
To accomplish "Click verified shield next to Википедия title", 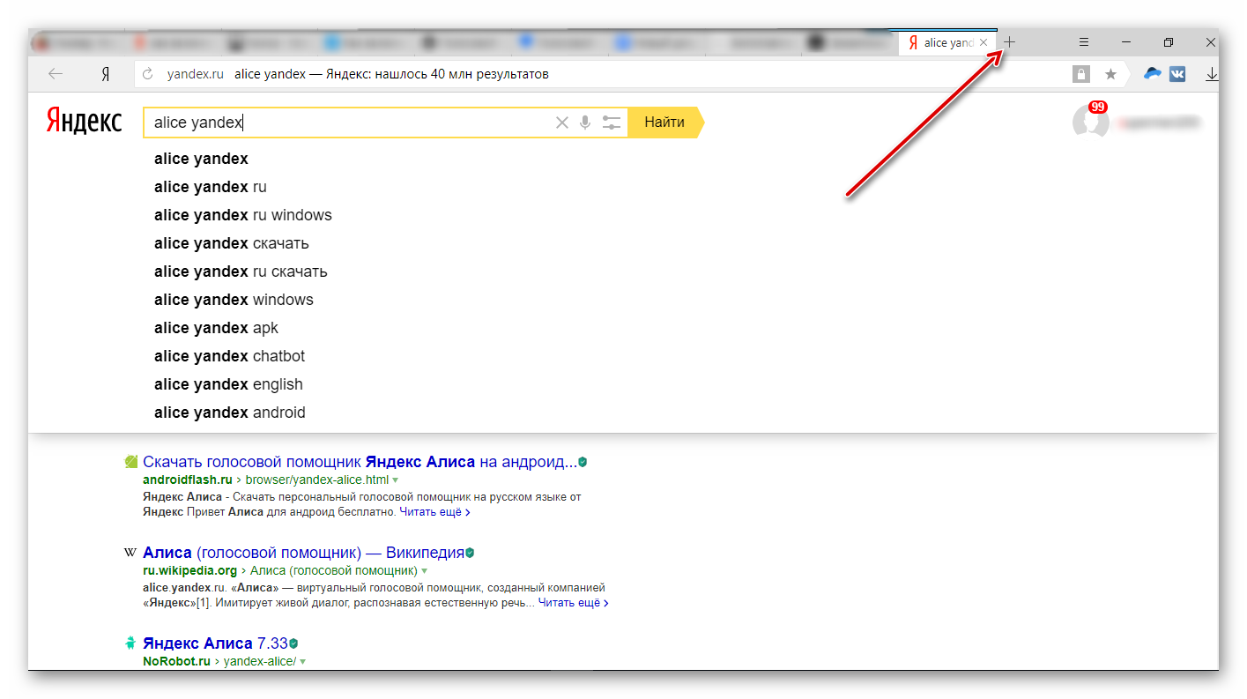I will 470,553.
